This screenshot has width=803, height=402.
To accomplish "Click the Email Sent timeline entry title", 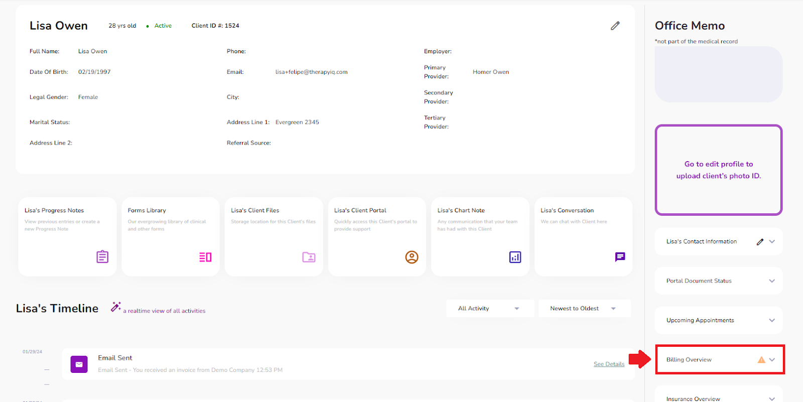I will click(x=115, y=358).
